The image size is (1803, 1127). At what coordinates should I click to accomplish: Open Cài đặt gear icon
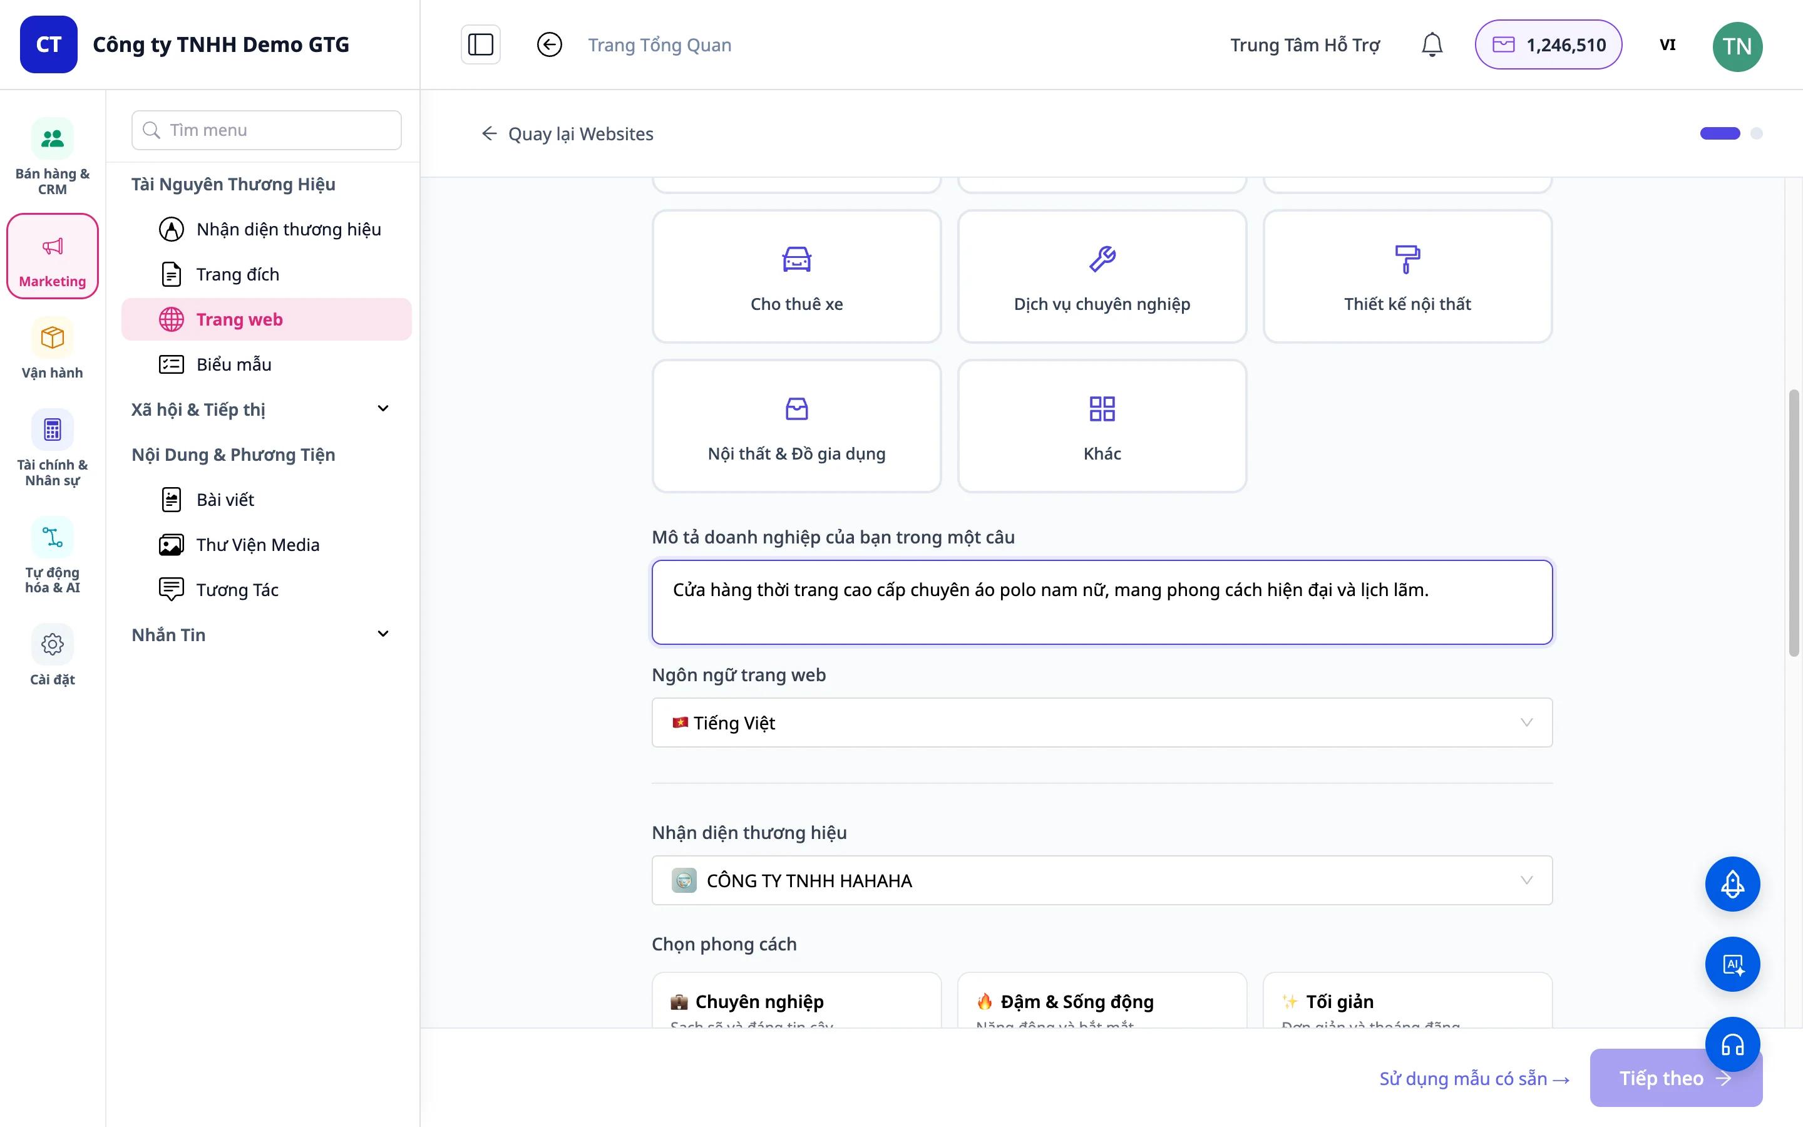[x=52, y=655]
